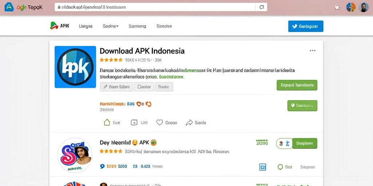Image resolution: width=373 pixels, height=186 pixels.
Task: Click the blue Twitter Senlagum button
Action: pos(306,26)
